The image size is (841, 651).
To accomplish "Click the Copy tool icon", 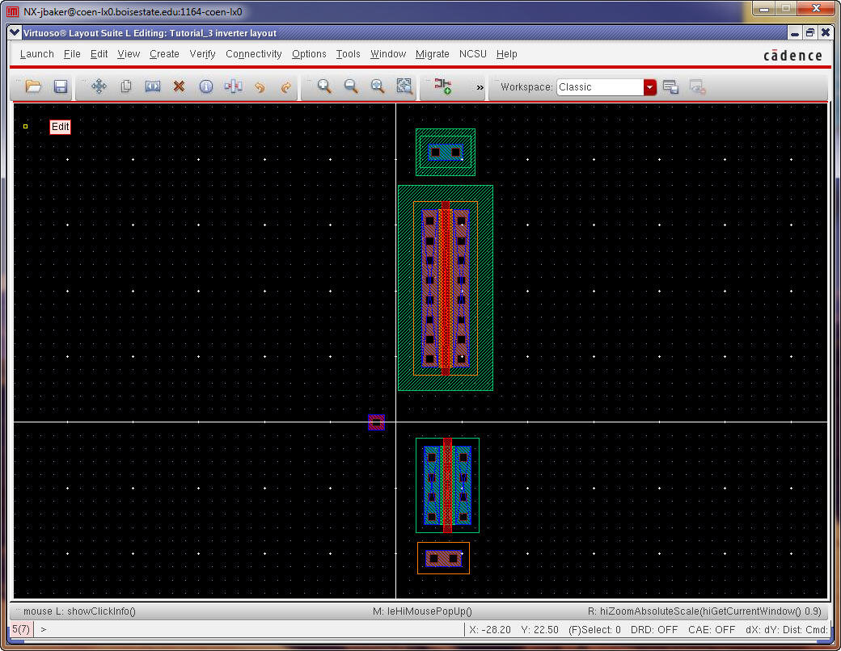I will [126, 86].
